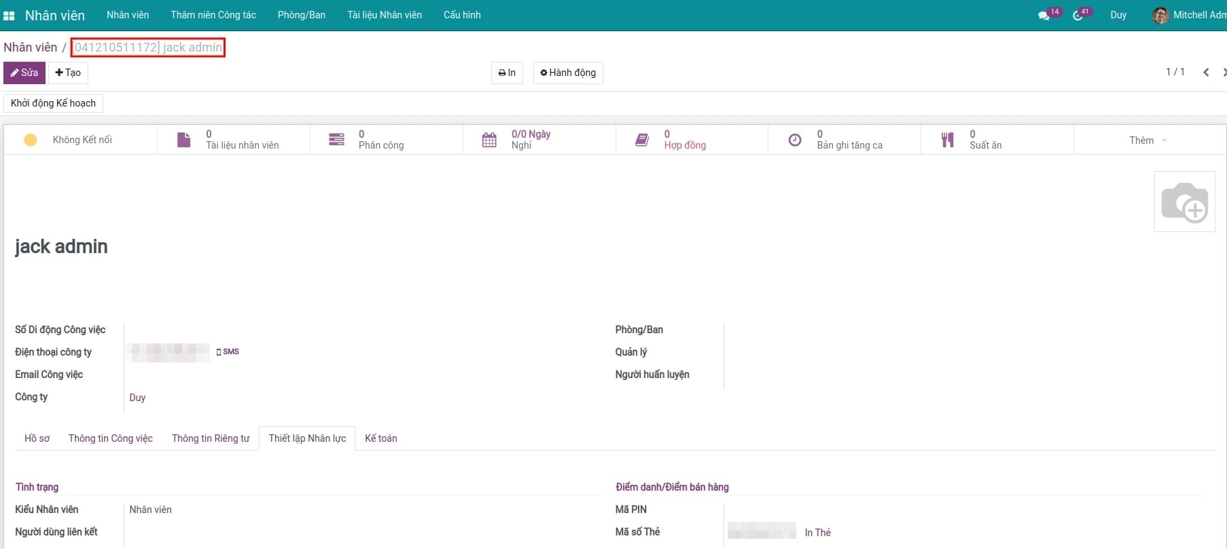Click the Tài liệu nhân viên document icon
The width and height of the screenshot is (1227, 549).
[x=183, y=140]
